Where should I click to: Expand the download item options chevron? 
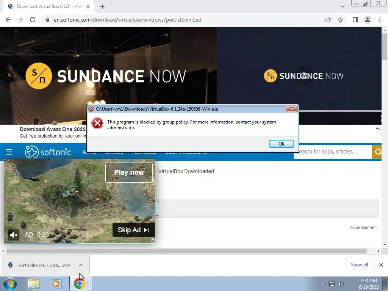tap(81, 265)
